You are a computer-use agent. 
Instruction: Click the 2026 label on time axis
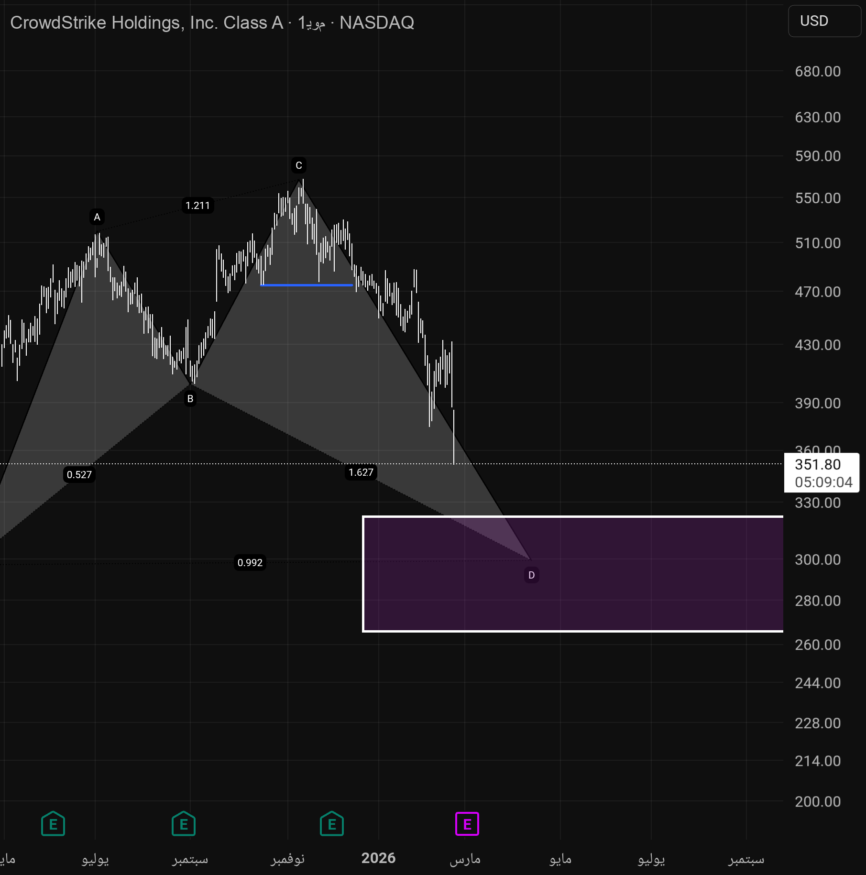[x=378, y=858]
